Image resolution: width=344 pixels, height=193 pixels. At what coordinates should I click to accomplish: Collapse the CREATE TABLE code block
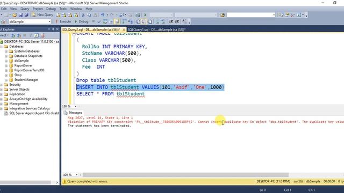coord(74,34)
